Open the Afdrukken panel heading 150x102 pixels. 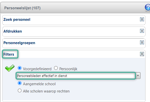[x=13, y=31]
